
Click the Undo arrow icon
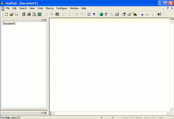pos(64,14)
